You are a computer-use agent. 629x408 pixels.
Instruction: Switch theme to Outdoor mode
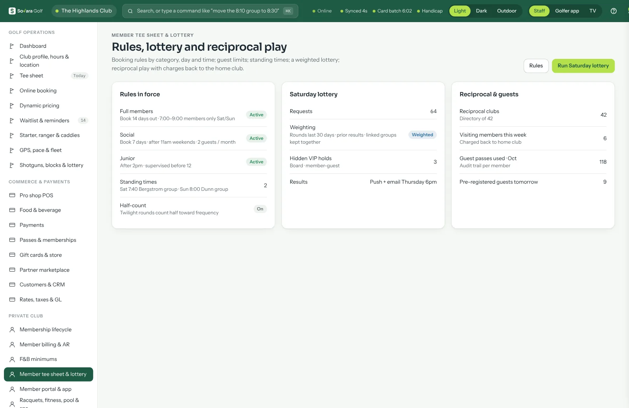507,11
